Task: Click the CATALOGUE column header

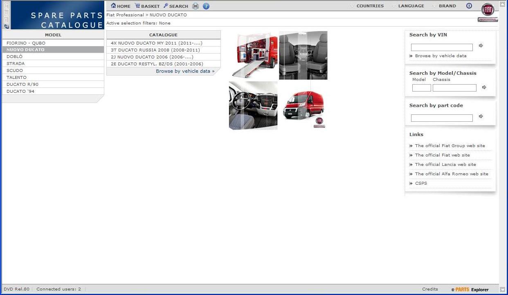Action: pos(164,35)
